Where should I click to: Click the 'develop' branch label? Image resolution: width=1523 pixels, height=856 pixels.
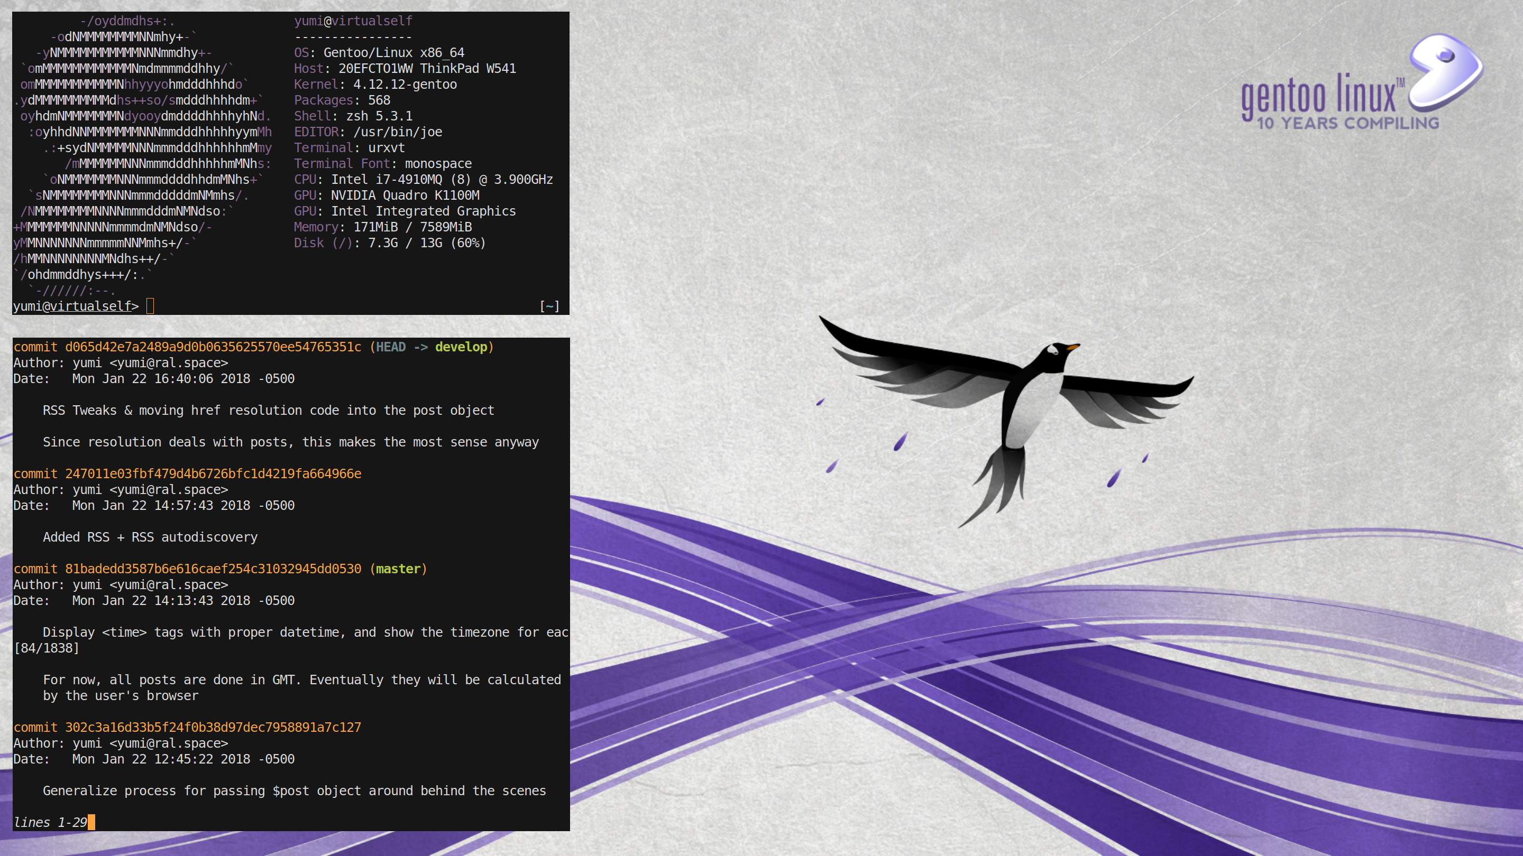click(x=461, y=347)
